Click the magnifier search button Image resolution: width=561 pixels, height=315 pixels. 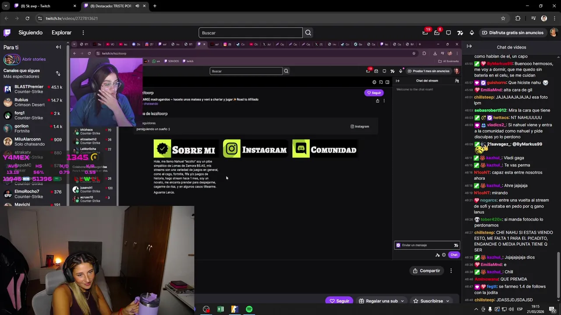308,33
